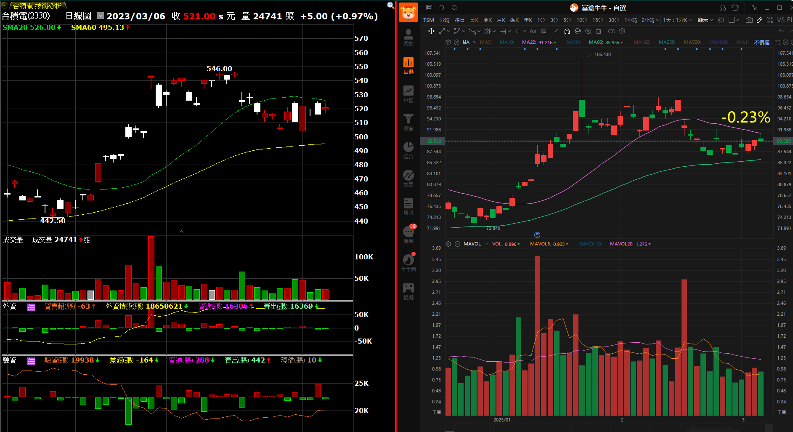793x432 pixels.
Task: Open the MAVOL indicator type dropdown
Action: (487, 244)
